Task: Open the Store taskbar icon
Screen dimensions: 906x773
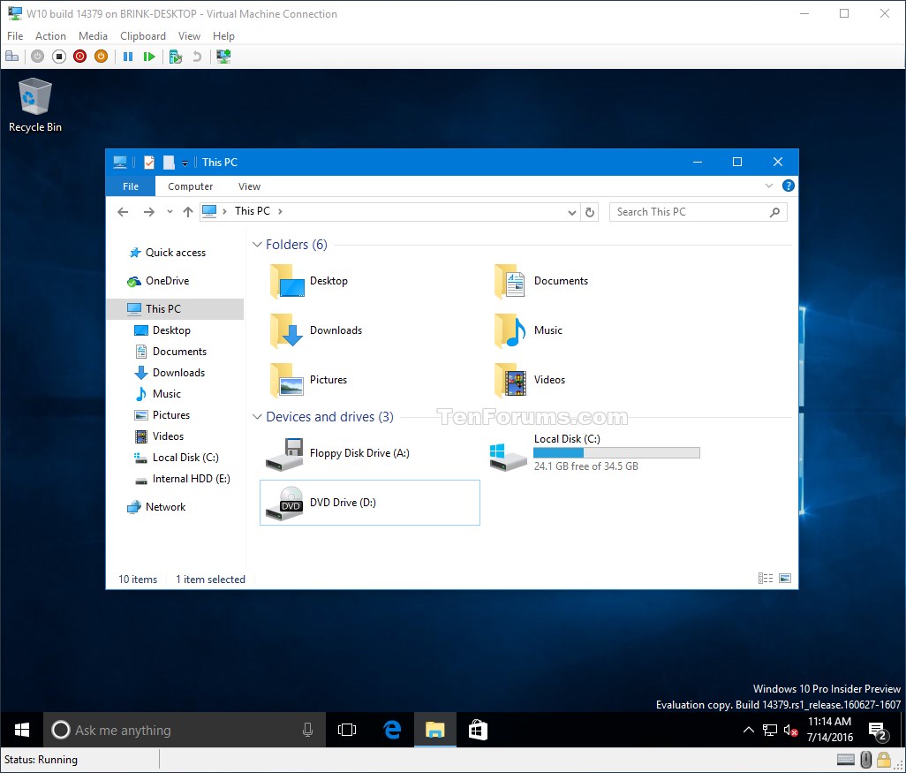Action: 478,731
